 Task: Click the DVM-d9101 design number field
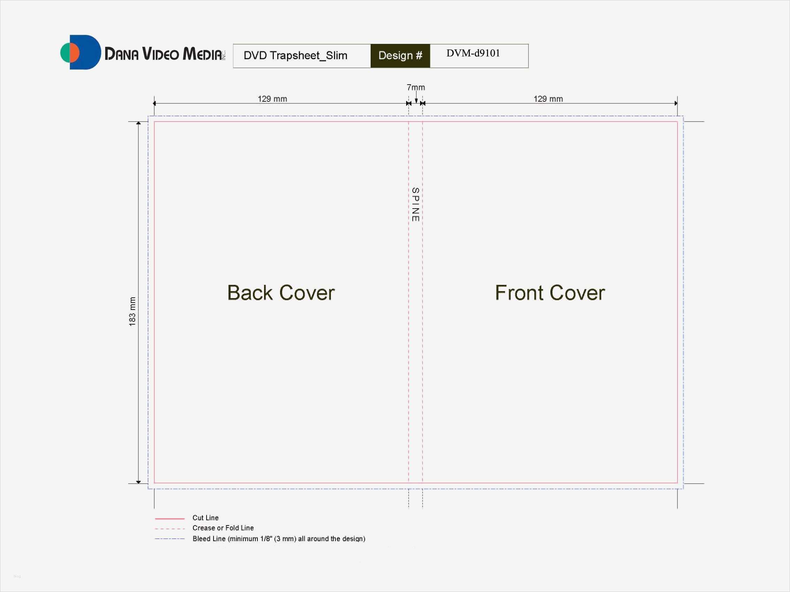pyautogui.click(x=473, y=53)
